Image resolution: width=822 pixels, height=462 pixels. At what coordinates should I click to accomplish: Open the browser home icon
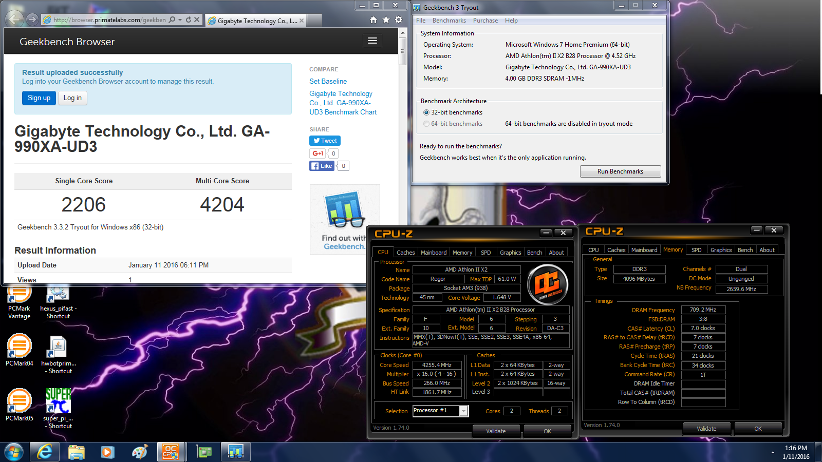point(373,20)
